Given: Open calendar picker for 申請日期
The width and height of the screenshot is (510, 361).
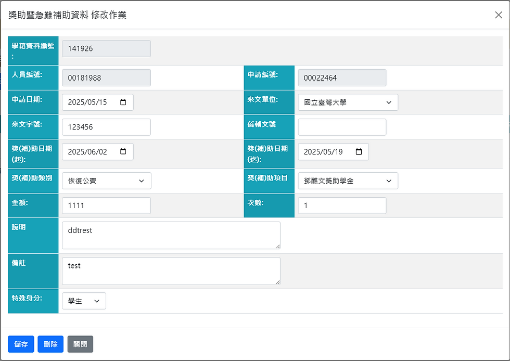Looking at the screenshot, I should pos(123,102).
